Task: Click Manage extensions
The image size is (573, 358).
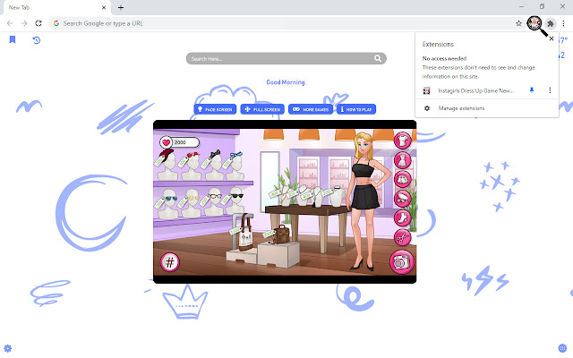Action: pyautogui.click(x=461, y=108)
